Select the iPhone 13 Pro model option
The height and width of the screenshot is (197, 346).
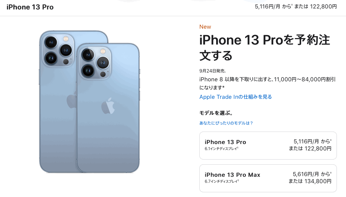tap(268, 145)
